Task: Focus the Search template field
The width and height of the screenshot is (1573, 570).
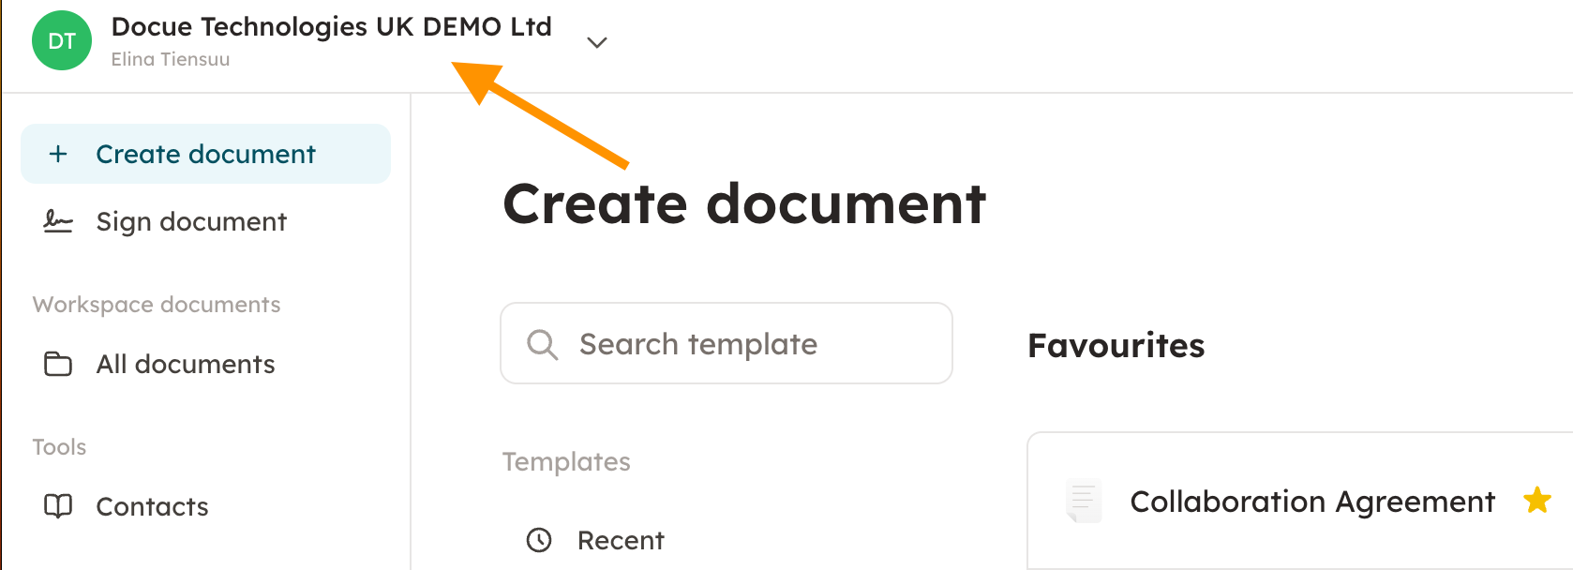Action: click(x=741, y=344)
